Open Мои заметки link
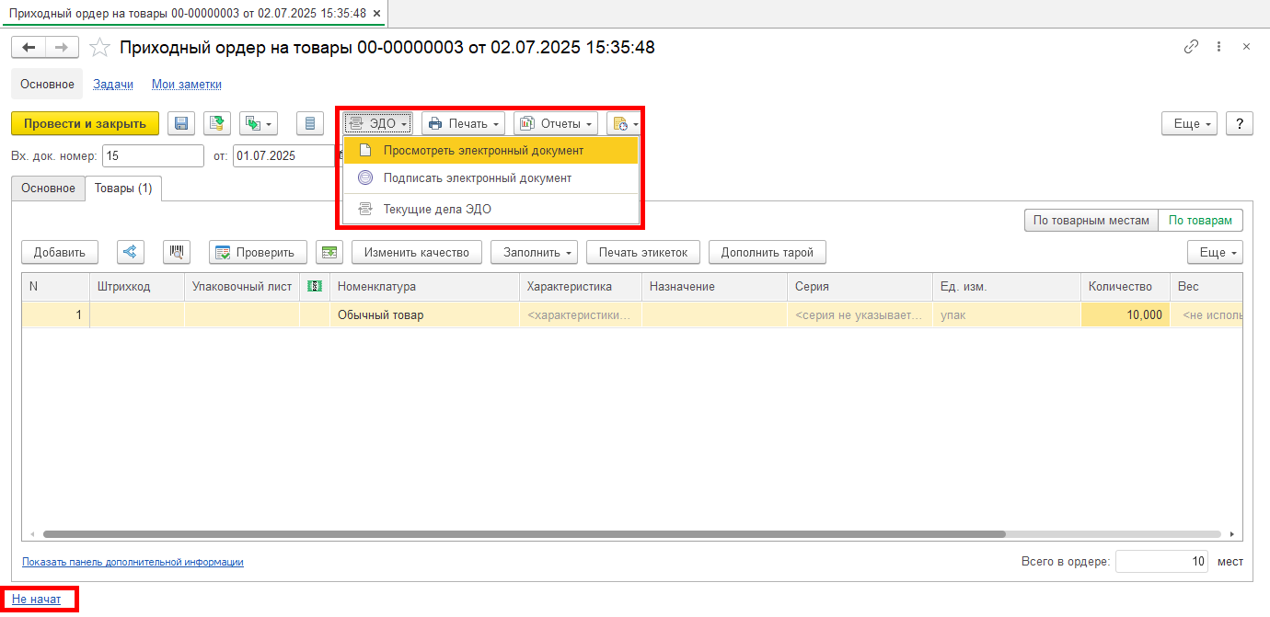 click(187, 84)
